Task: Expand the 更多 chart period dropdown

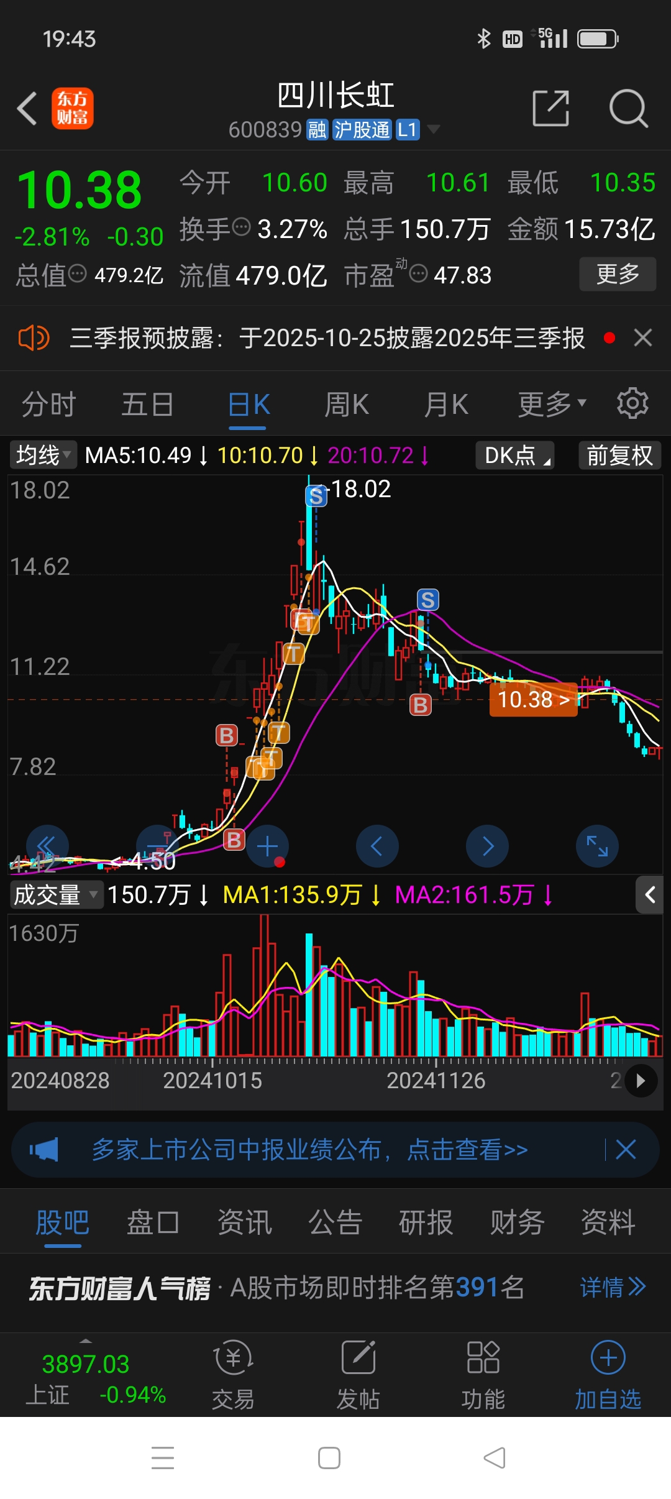Action: pyautogui.click(x=552, y=404)
